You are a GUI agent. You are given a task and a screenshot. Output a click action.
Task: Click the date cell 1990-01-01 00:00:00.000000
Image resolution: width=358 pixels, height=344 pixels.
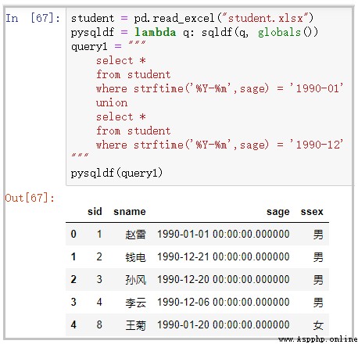point(224,234)
